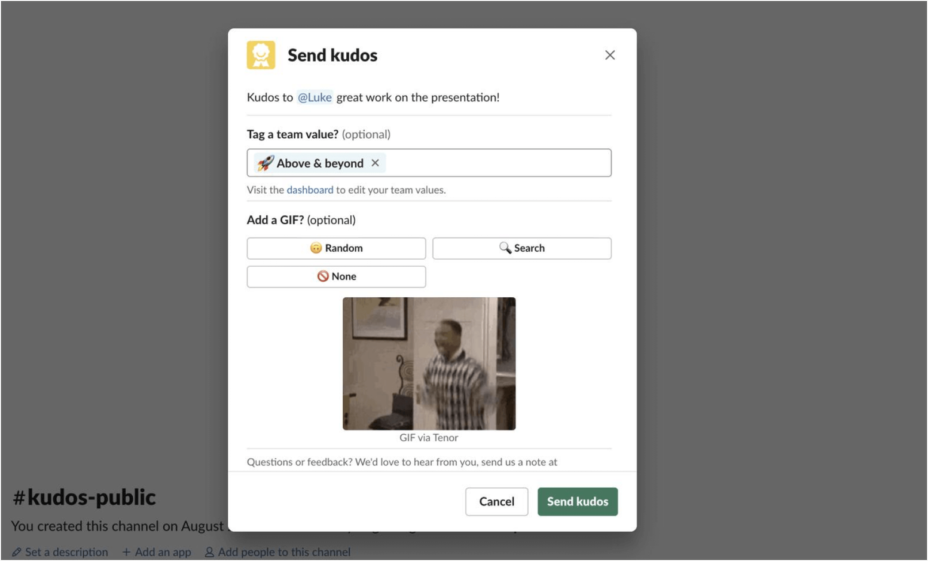Cancel sending kudos
The image size is (928, 561).
[496, 501]
